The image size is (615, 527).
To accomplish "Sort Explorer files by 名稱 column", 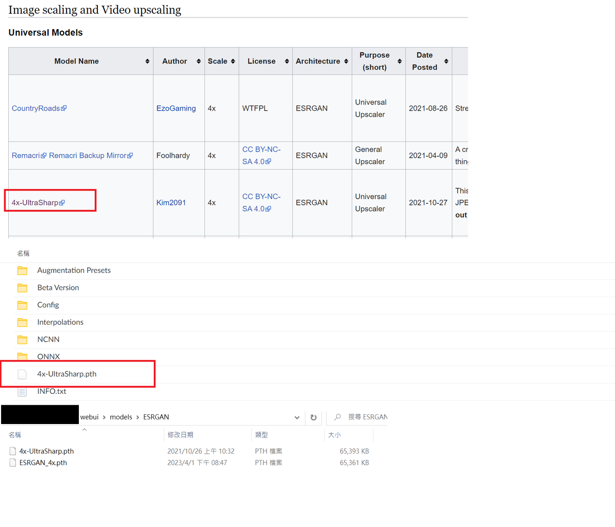I will 15,435.
